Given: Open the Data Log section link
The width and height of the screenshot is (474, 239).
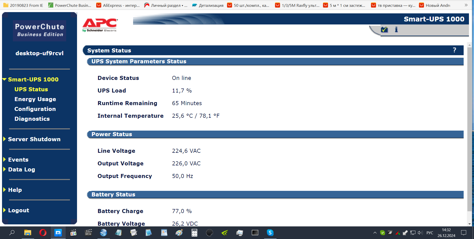Looking at the screenshot, I should 22,169.
